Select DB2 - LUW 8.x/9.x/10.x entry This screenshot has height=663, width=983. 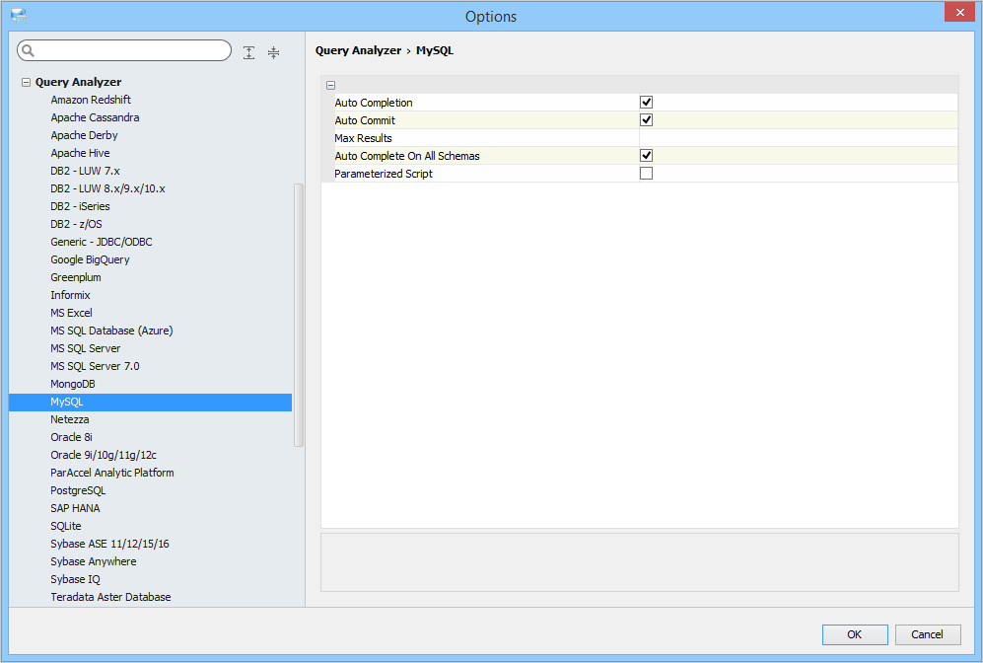pos(107,188)
